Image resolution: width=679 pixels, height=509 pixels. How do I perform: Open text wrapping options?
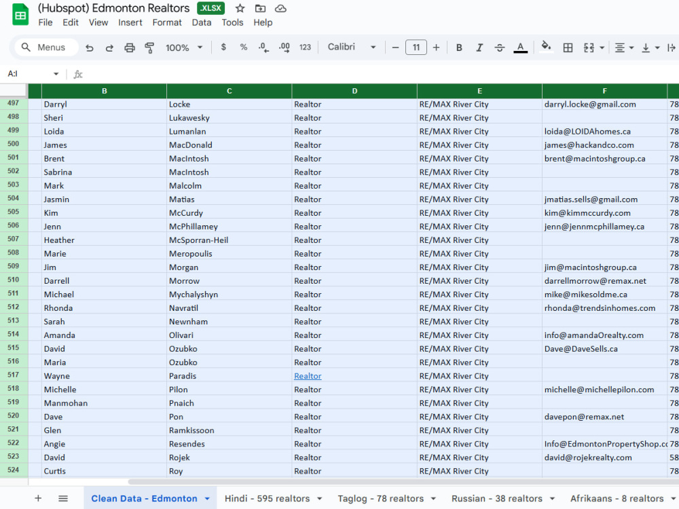click(672, 48)
